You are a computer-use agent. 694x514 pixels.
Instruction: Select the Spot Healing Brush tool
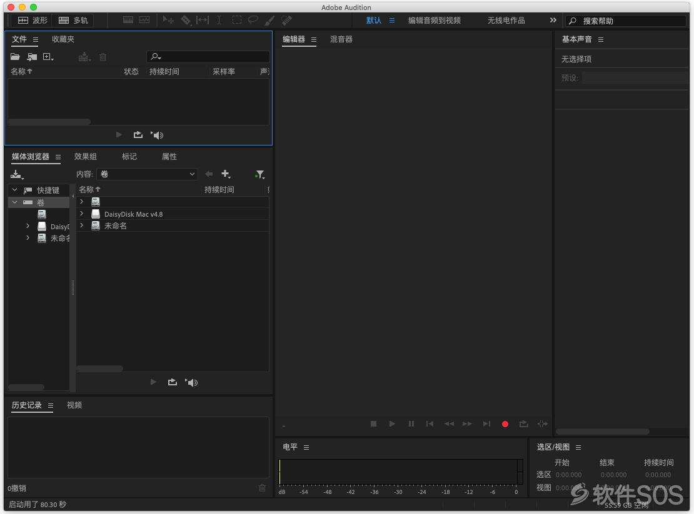tap(286, 21)
